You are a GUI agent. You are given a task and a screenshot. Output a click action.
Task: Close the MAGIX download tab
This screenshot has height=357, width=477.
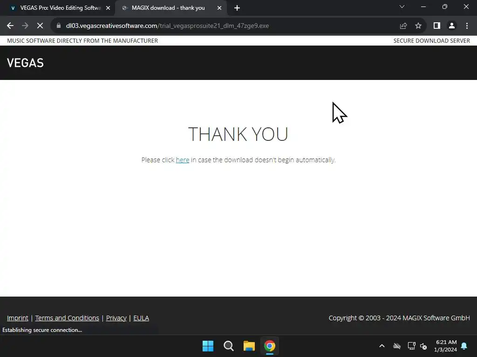(219, 8)
